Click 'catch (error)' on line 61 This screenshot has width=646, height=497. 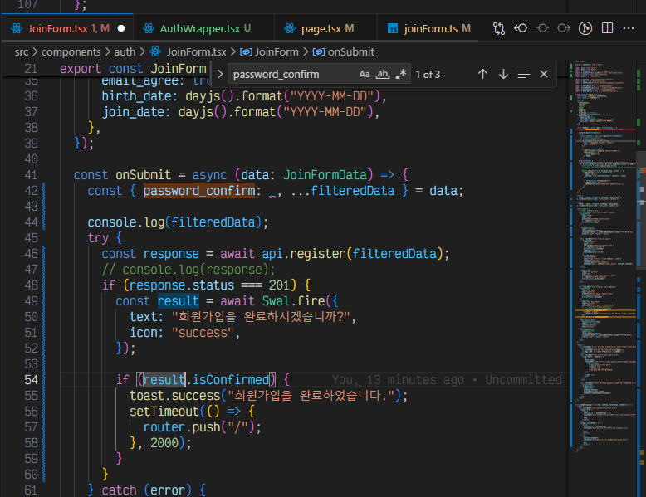(146, 490)
